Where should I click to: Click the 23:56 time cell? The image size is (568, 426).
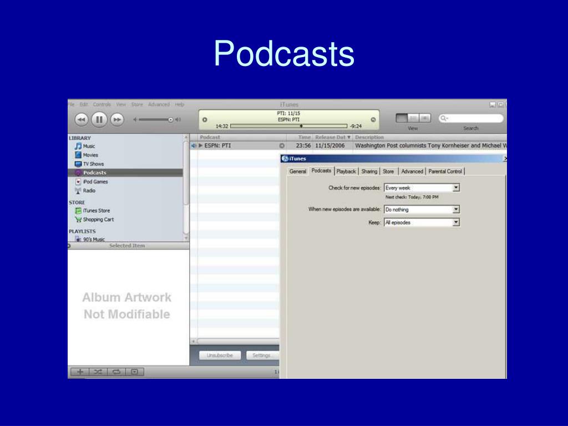pos(303,146)
